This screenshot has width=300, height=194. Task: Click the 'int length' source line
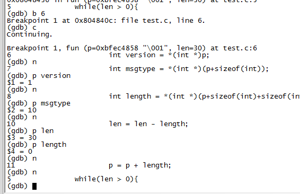[205, 96]
